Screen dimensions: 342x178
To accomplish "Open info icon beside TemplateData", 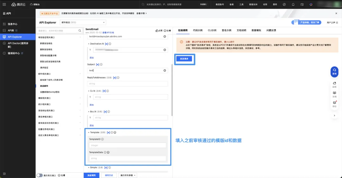I will coord(105,152).
